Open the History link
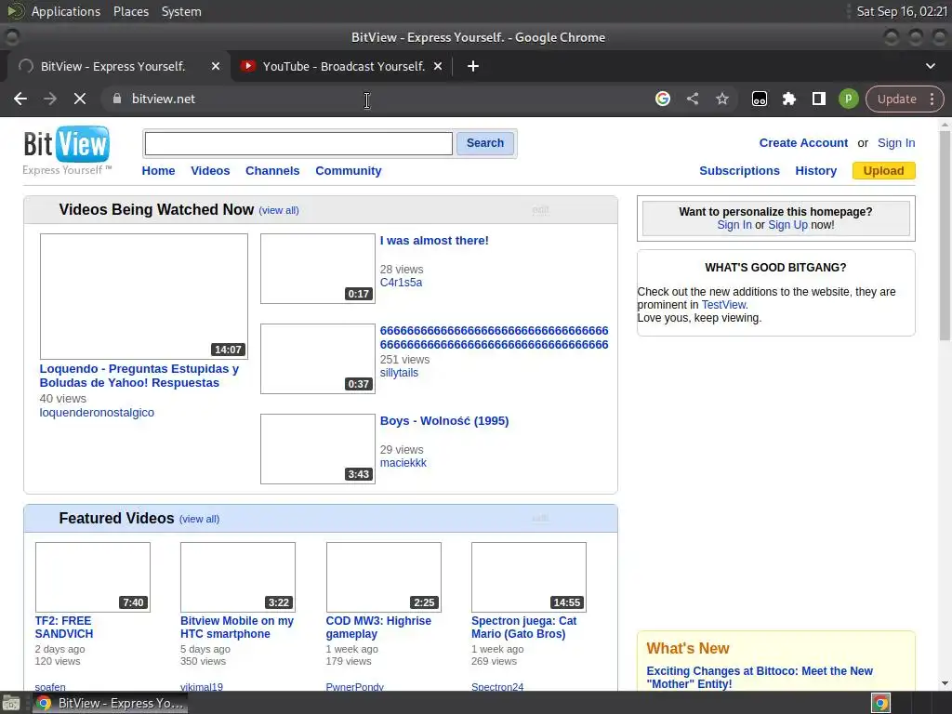 click(815, 171)
